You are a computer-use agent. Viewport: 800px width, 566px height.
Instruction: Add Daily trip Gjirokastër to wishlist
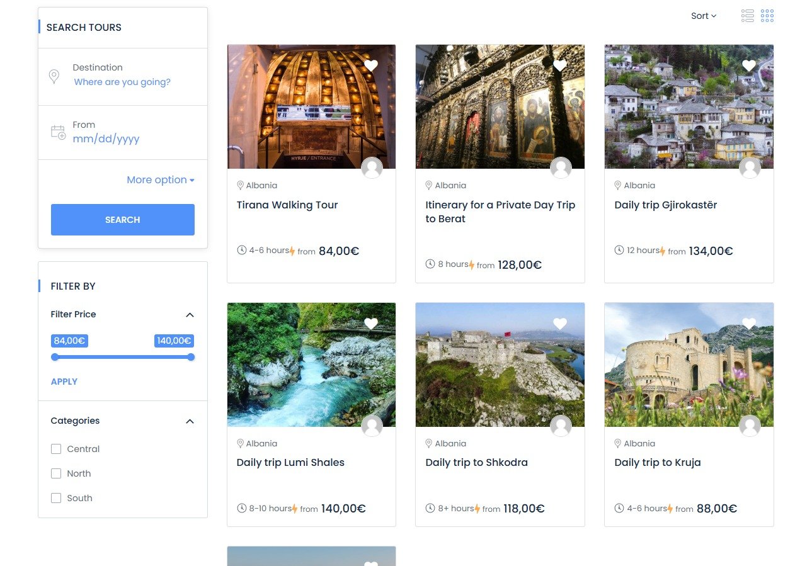(x=749, y=65)
